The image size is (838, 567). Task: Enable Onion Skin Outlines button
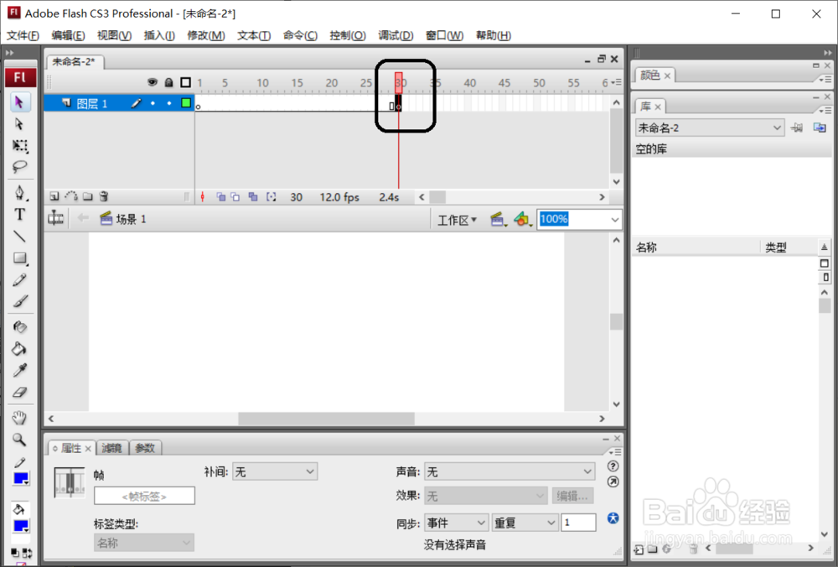235,197
